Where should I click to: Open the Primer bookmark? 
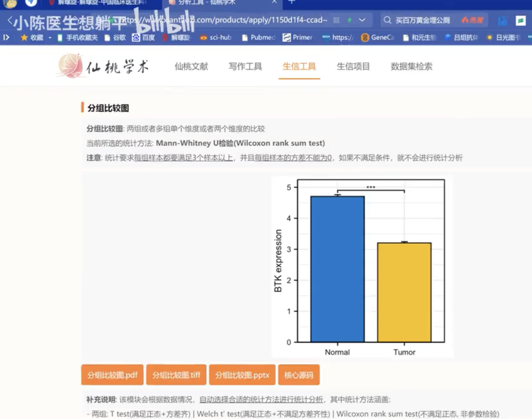point(298,37)
